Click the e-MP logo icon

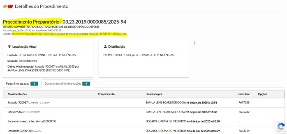[x=8, y=6]
